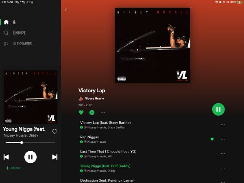Pause playback in the sidebar player

pos(30,157)
